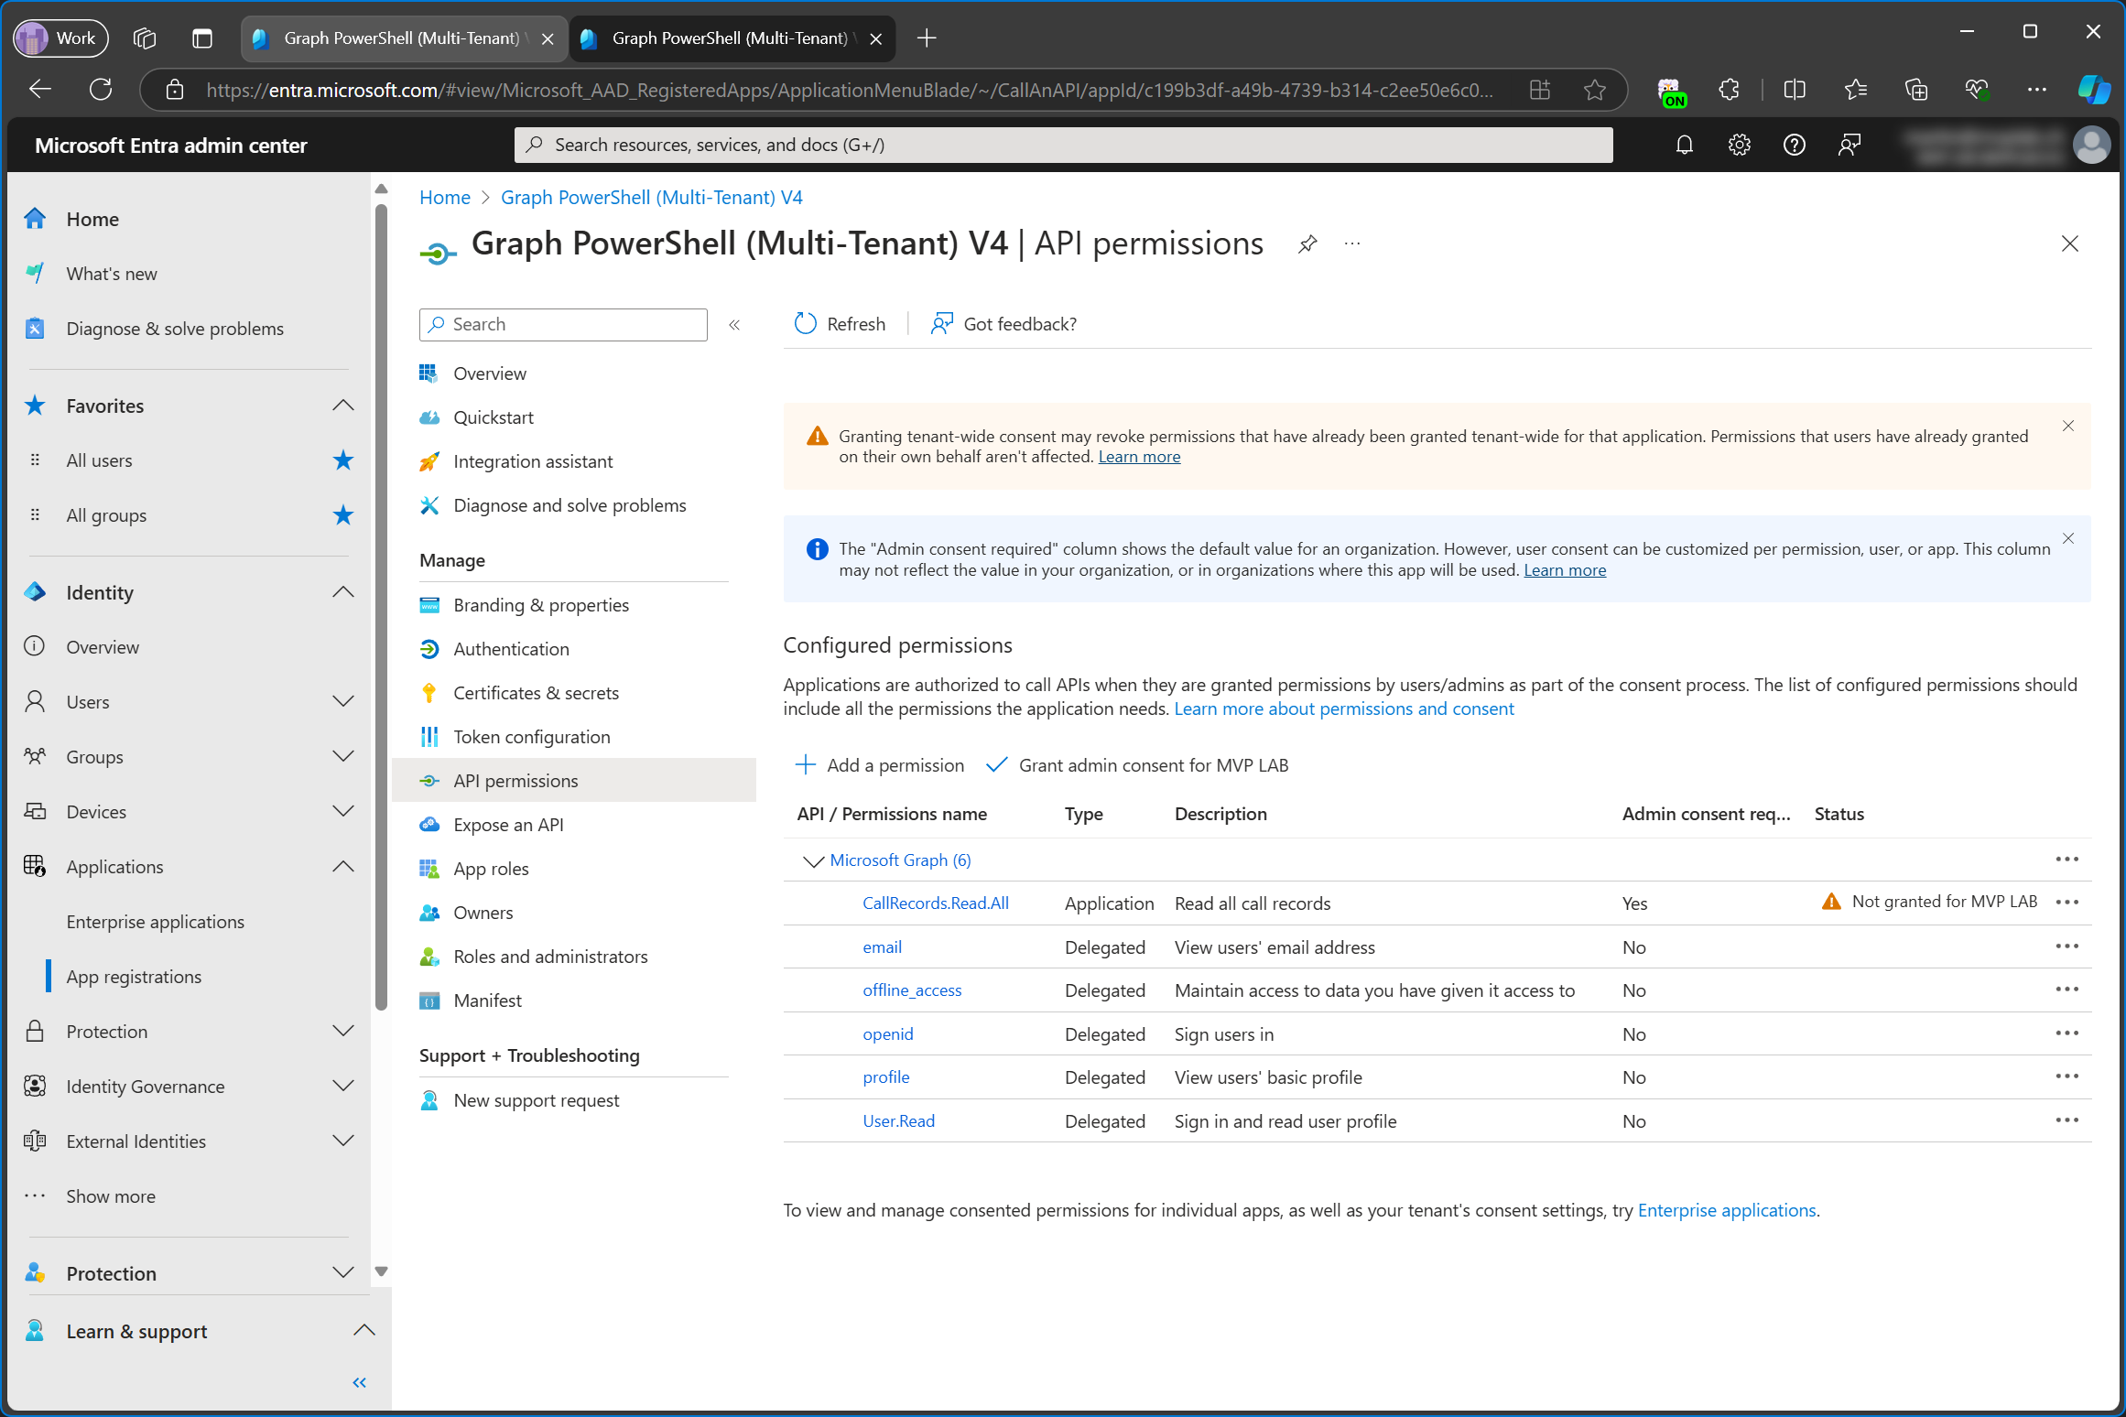The image size is (2126, 1417).
Task: Collapse Learn & support section
Action: coord(363,1331)
